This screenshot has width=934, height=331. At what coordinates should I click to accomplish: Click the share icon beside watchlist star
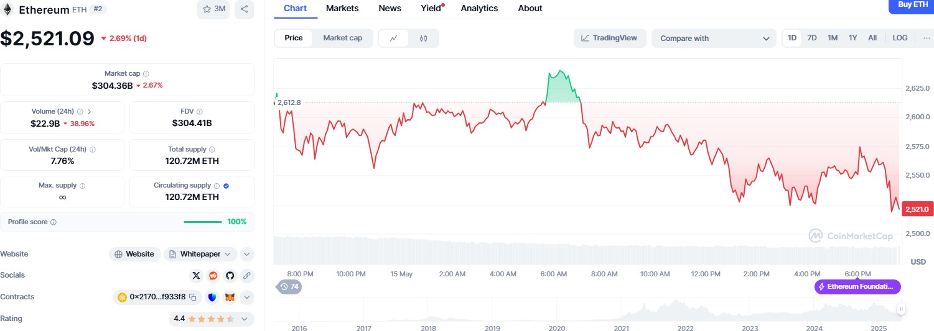point(244,9)
